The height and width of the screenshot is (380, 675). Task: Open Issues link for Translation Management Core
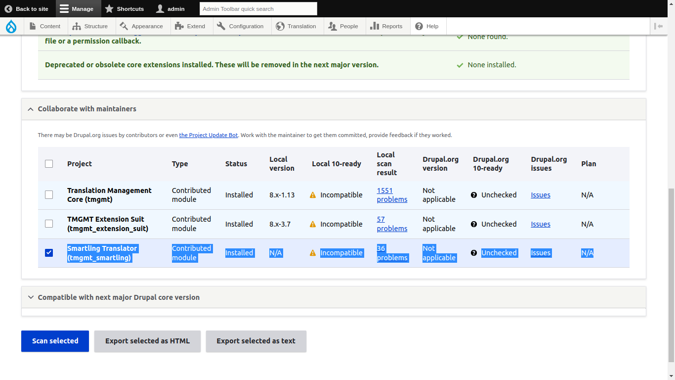coord(541,195)
